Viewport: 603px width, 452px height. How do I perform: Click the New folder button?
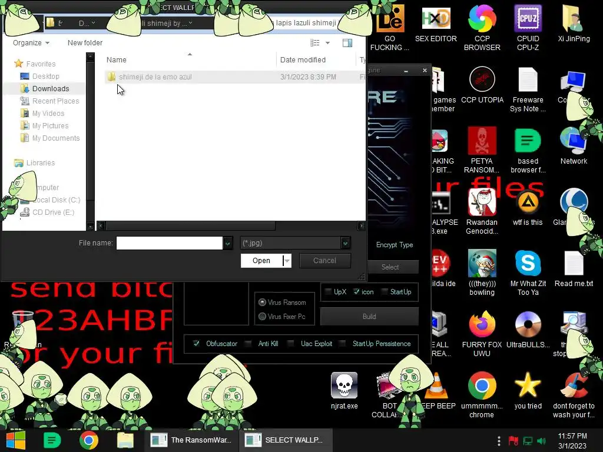85,42
